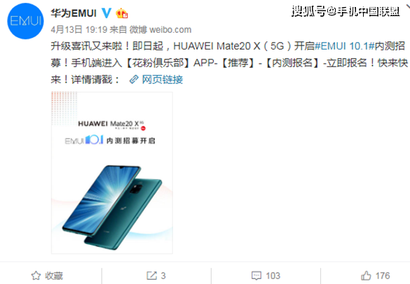Click the comment bubble icon

[x=257, y=276]
